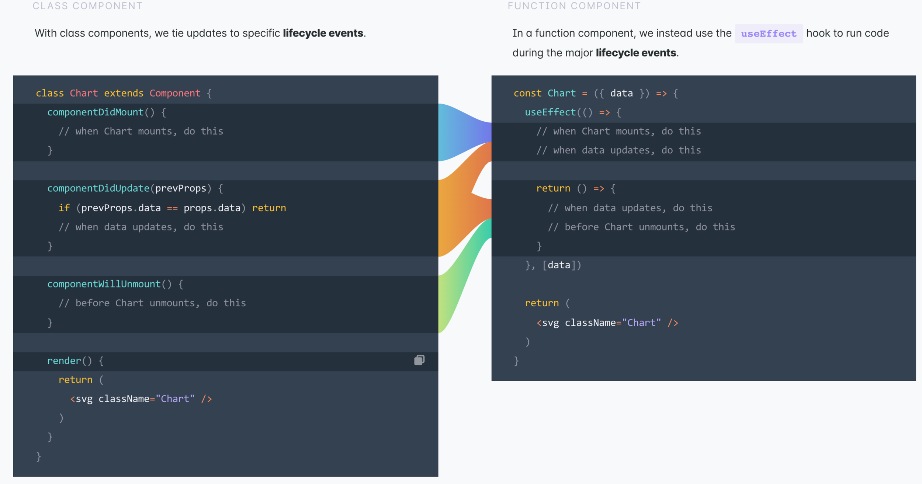Click the componentWillUnmount() method line
This screenshot has width=922, height=484.
[115, 284]
